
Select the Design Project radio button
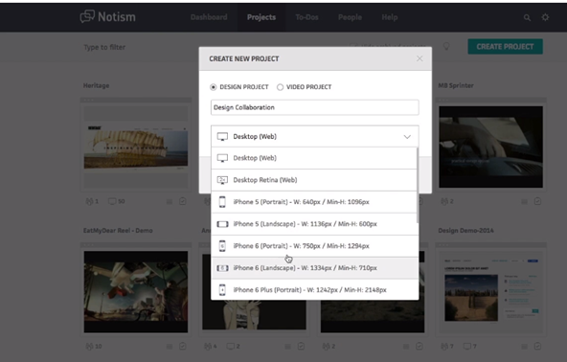point(213,87)
